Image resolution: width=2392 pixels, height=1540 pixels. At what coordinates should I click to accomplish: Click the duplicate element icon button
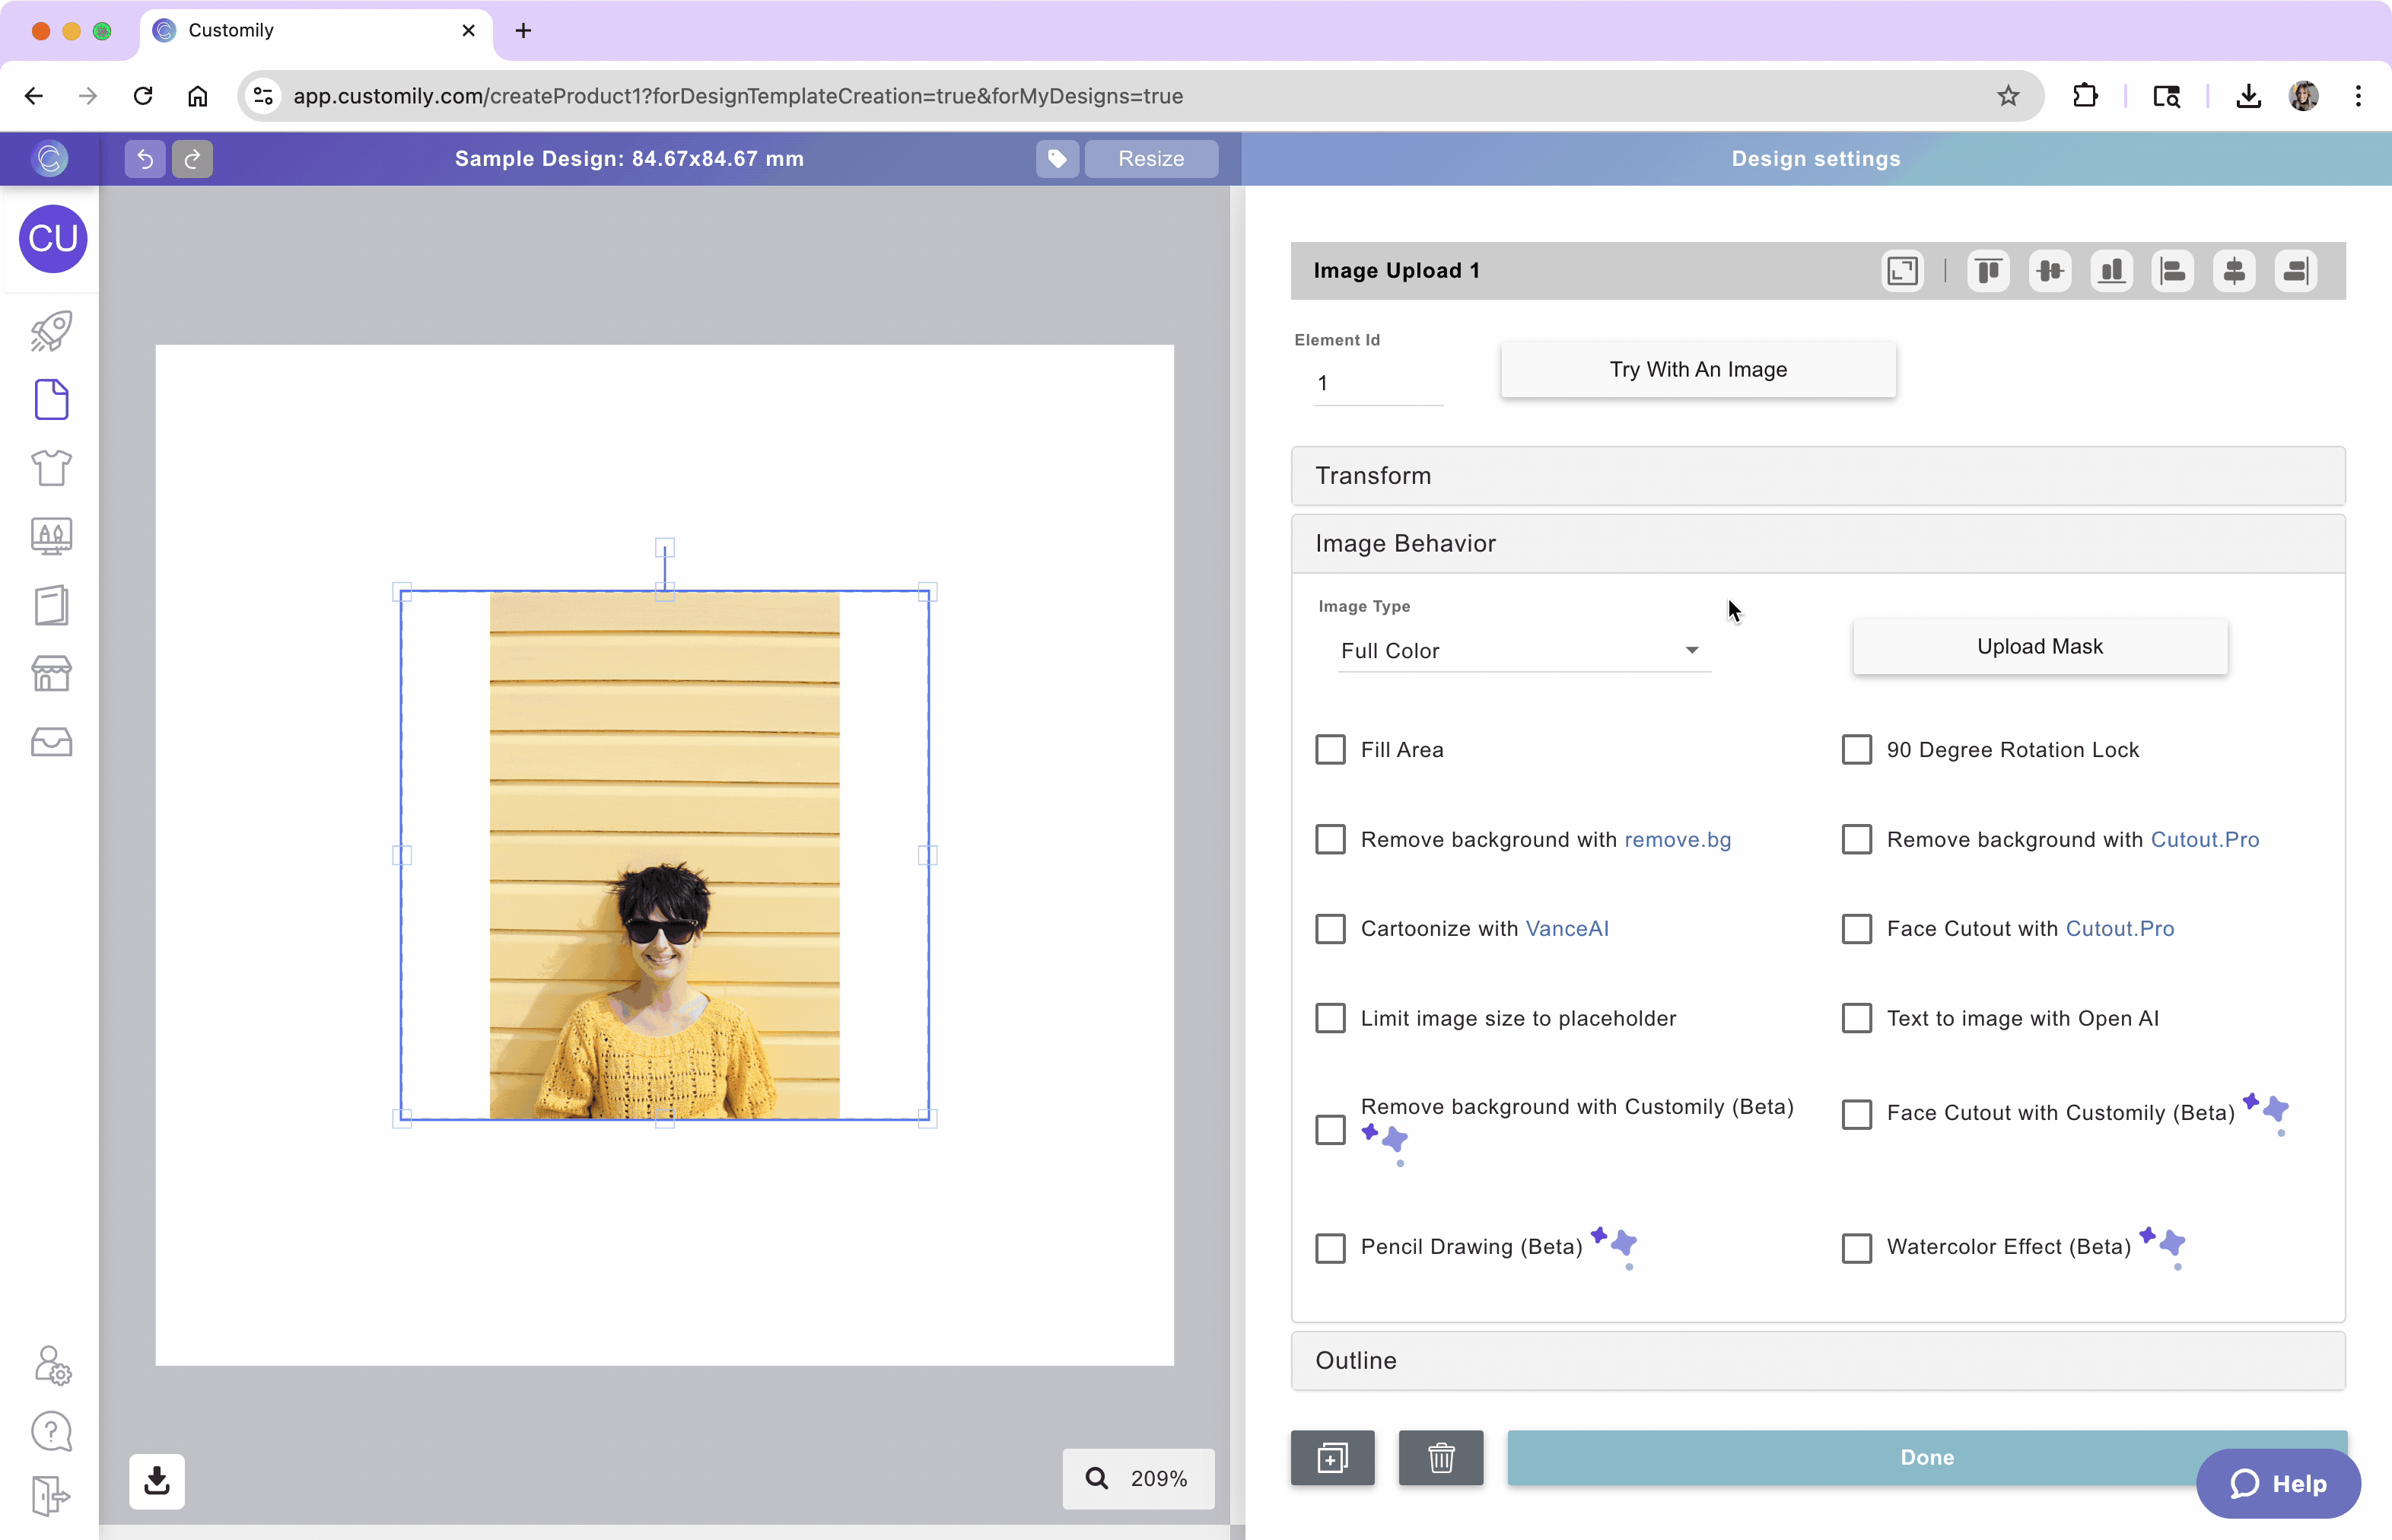pyautogui.click(x=1332, y=1457)
